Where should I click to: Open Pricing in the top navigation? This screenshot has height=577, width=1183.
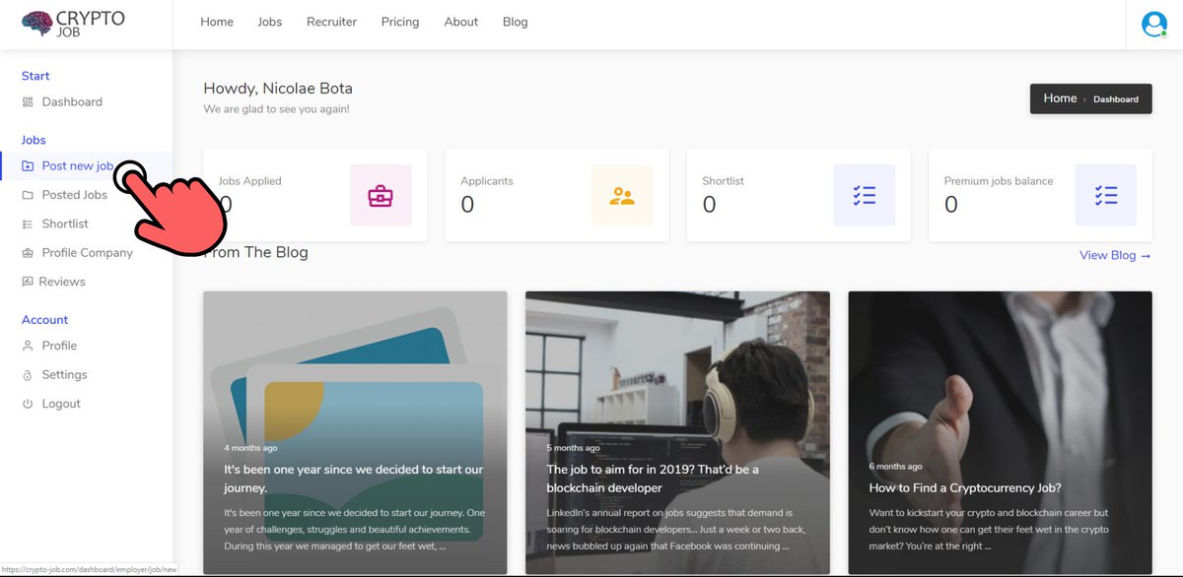(x=400, y=22)
